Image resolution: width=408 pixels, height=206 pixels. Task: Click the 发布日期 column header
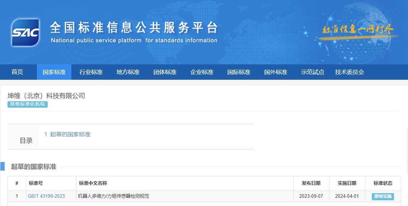311,183
